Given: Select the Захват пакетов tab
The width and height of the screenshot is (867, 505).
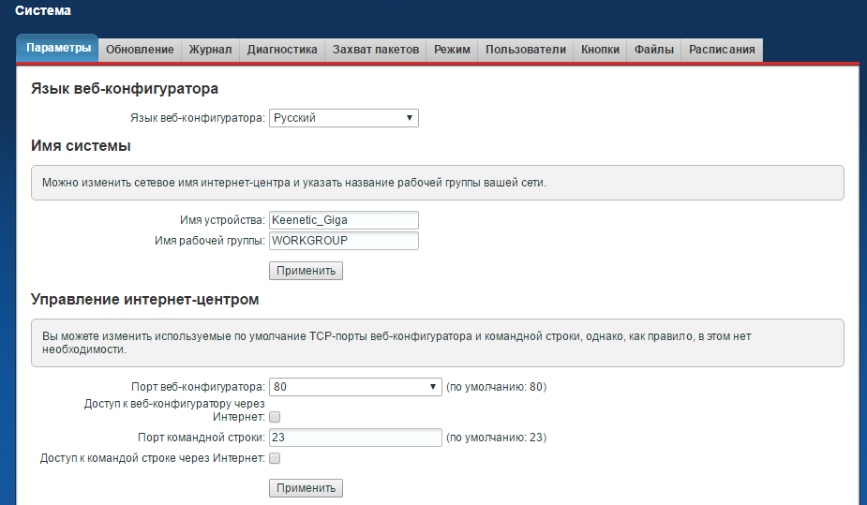Looking at the screenshot, I should pos(376,50).
